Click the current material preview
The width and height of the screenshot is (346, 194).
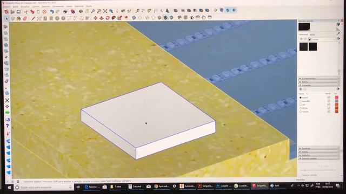click(304, 26)
